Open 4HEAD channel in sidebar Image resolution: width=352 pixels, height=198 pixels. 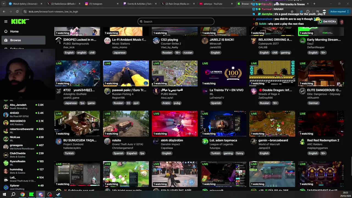click(x=23, y=114)
